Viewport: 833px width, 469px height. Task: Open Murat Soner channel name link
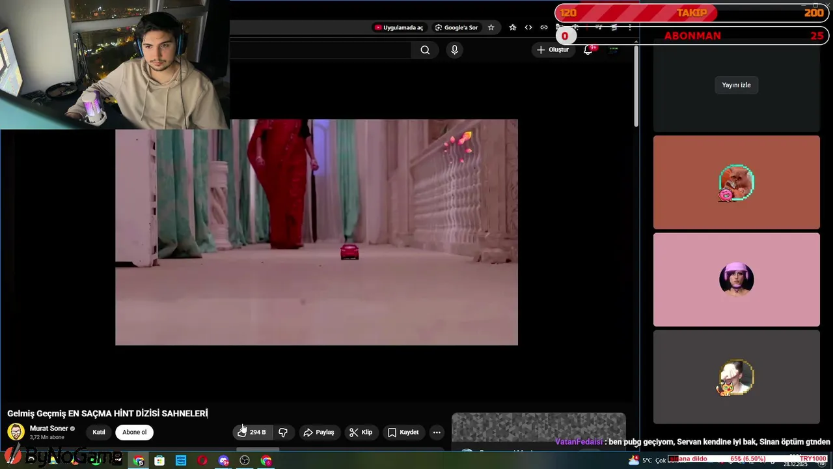coord(49,428)
